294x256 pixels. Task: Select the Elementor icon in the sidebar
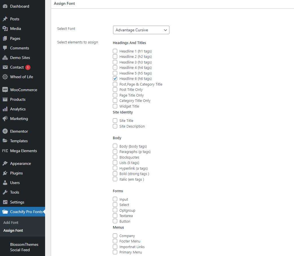coord(6,131)
